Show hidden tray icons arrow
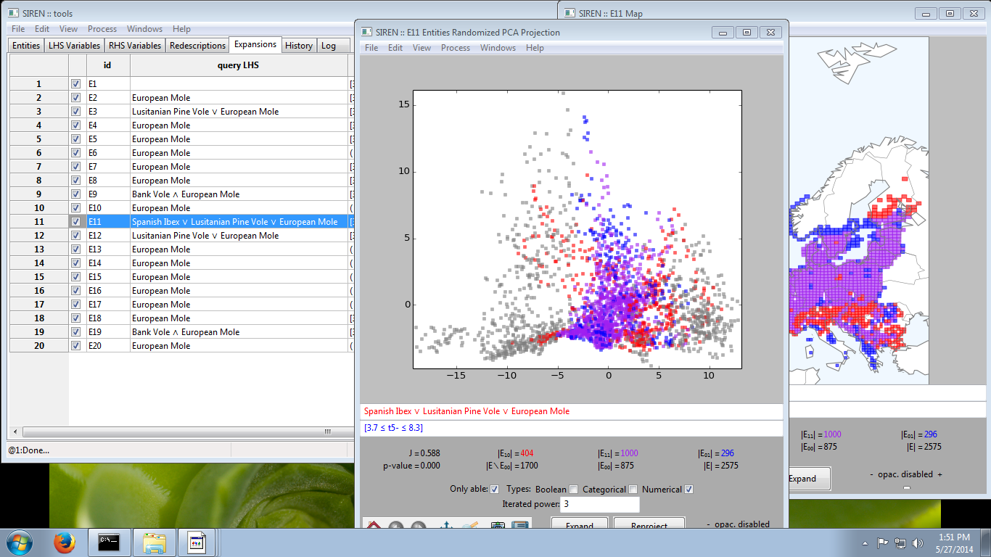991x557 pixels. (865, 542)
